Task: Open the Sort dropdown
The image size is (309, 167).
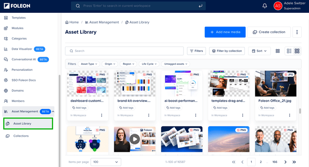Action: tap(259, 51)
